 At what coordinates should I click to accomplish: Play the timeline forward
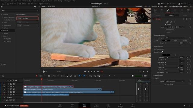coord(94,71)
